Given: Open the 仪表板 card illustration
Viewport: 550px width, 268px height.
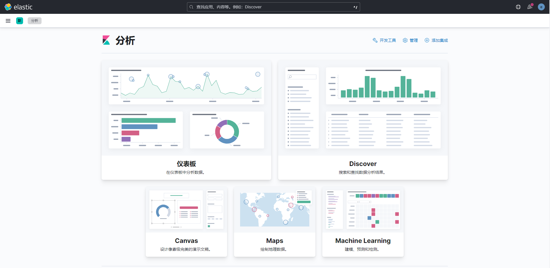Looking at the screenshot, I should [x=186, y=108].
